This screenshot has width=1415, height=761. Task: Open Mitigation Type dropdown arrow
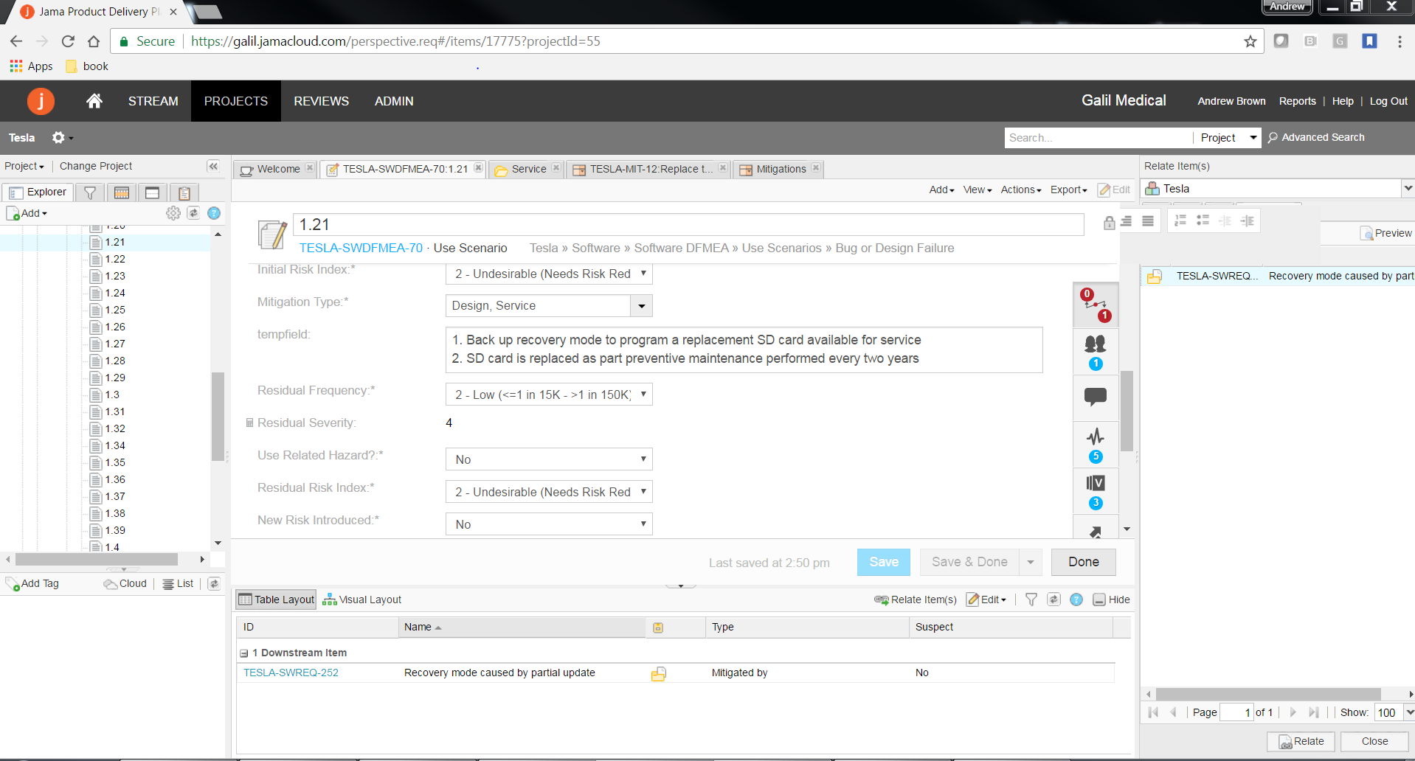click(642, 305)
